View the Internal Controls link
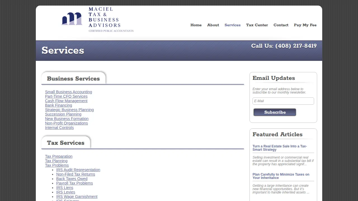 (59, 128)
